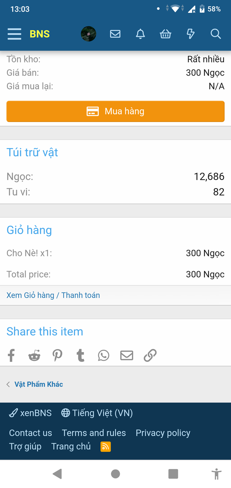This screenshot has height=488, width=231.
Task: Open the Tiếng Việt (VN) language selector
Action: (x=97, y=413)
